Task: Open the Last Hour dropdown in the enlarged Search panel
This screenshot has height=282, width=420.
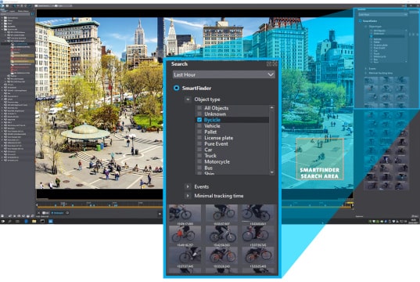Action: point(224,74)
